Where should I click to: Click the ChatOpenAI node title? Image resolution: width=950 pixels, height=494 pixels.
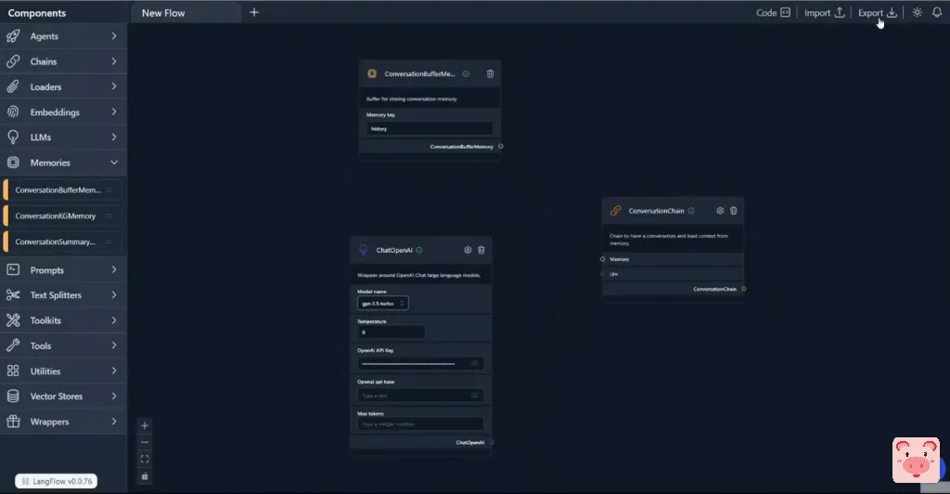(x=393, y=251)
